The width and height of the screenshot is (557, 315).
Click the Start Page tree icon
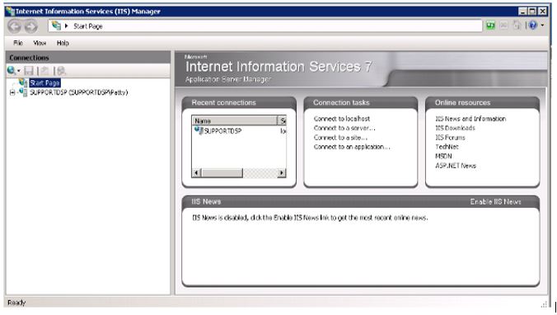point(23,82)
